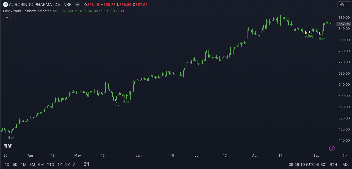Switch to the YTD date range
Image resolution: width=352 pixels, height=169 pixels.
click(x=50, y=165)
